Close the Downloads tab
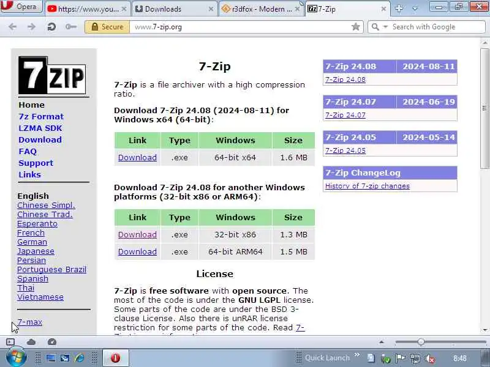The image size is (490, 367). [211, 9]
